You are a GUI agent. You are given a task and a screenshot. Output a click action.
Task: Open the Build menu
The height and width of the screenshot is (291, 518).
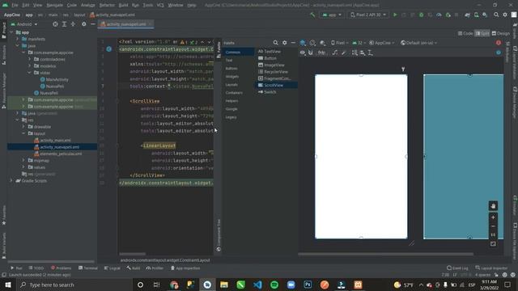click(123, 5)
